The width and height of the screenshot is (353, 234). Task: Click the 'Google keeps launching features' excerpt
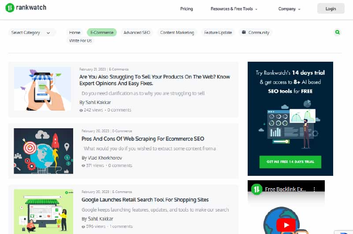coord(155,210)
